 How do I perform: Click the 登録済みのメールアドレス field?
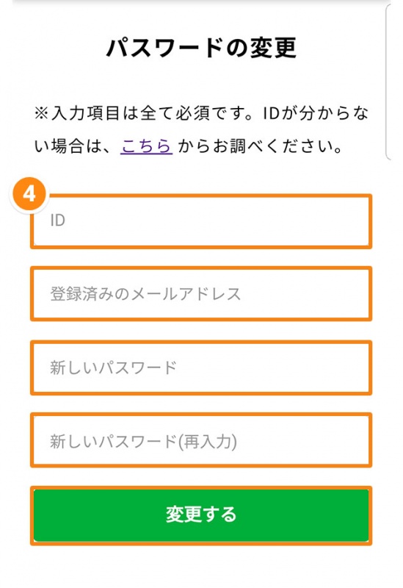point(201,293)
